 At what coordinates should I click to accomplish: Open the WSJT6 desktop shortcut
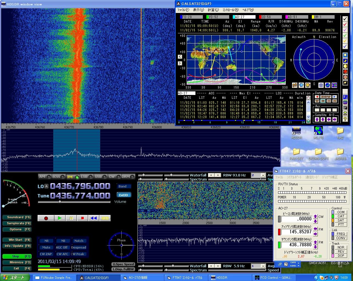318,132
